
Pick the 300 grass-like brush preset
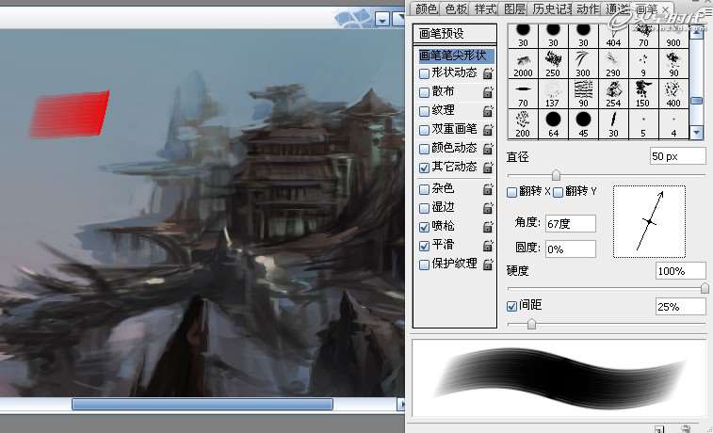pyautogui.click(x=583, y=64)
